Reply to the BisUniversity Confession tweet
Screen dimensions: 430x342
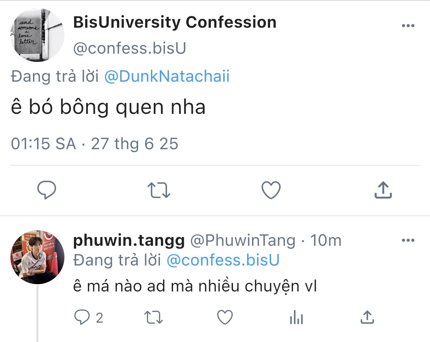point(47,190)
